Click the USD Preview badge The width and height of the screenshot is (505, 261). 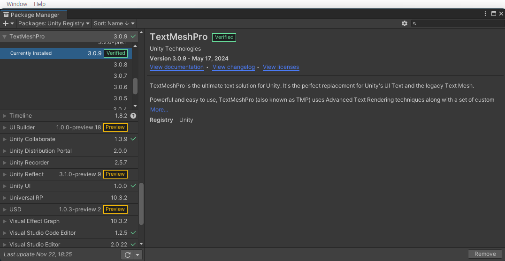[115, 209]
